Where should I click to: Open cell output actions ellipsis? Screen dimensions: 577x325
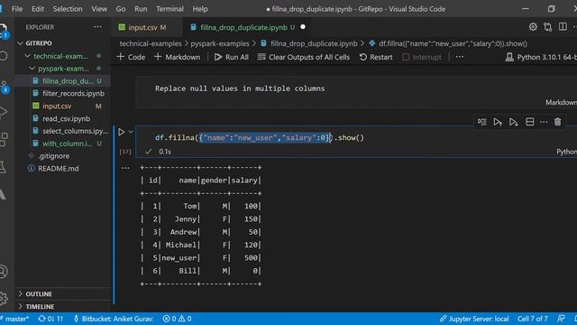(125, 168)
